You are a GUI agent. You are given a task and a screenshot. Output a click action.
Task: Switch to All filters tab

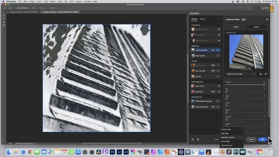194,19
